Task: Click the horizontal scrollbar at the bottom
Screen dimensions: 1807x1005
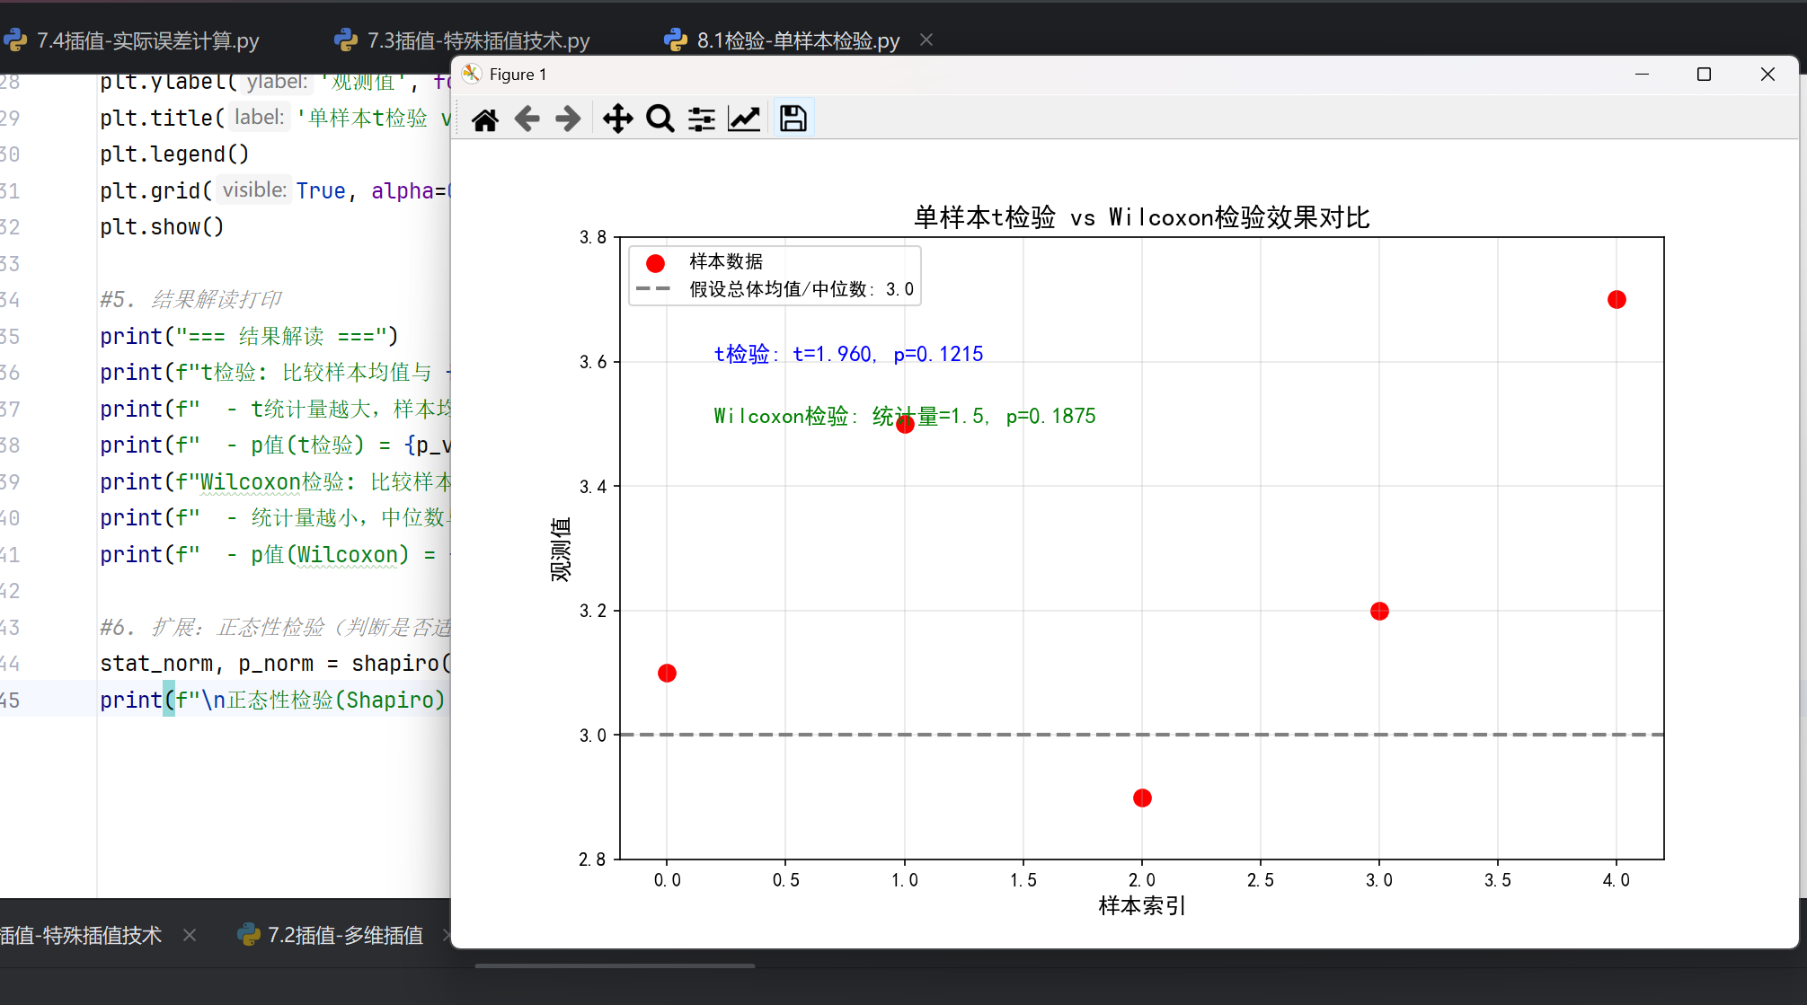Action: 615,966
